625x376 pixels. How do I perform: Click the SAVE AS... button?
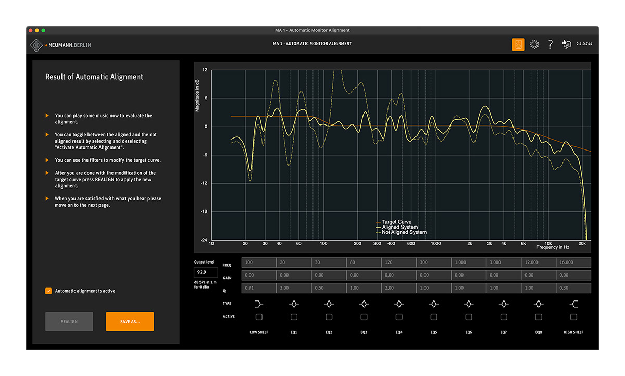pyautogui.click(x=130, y=322)
